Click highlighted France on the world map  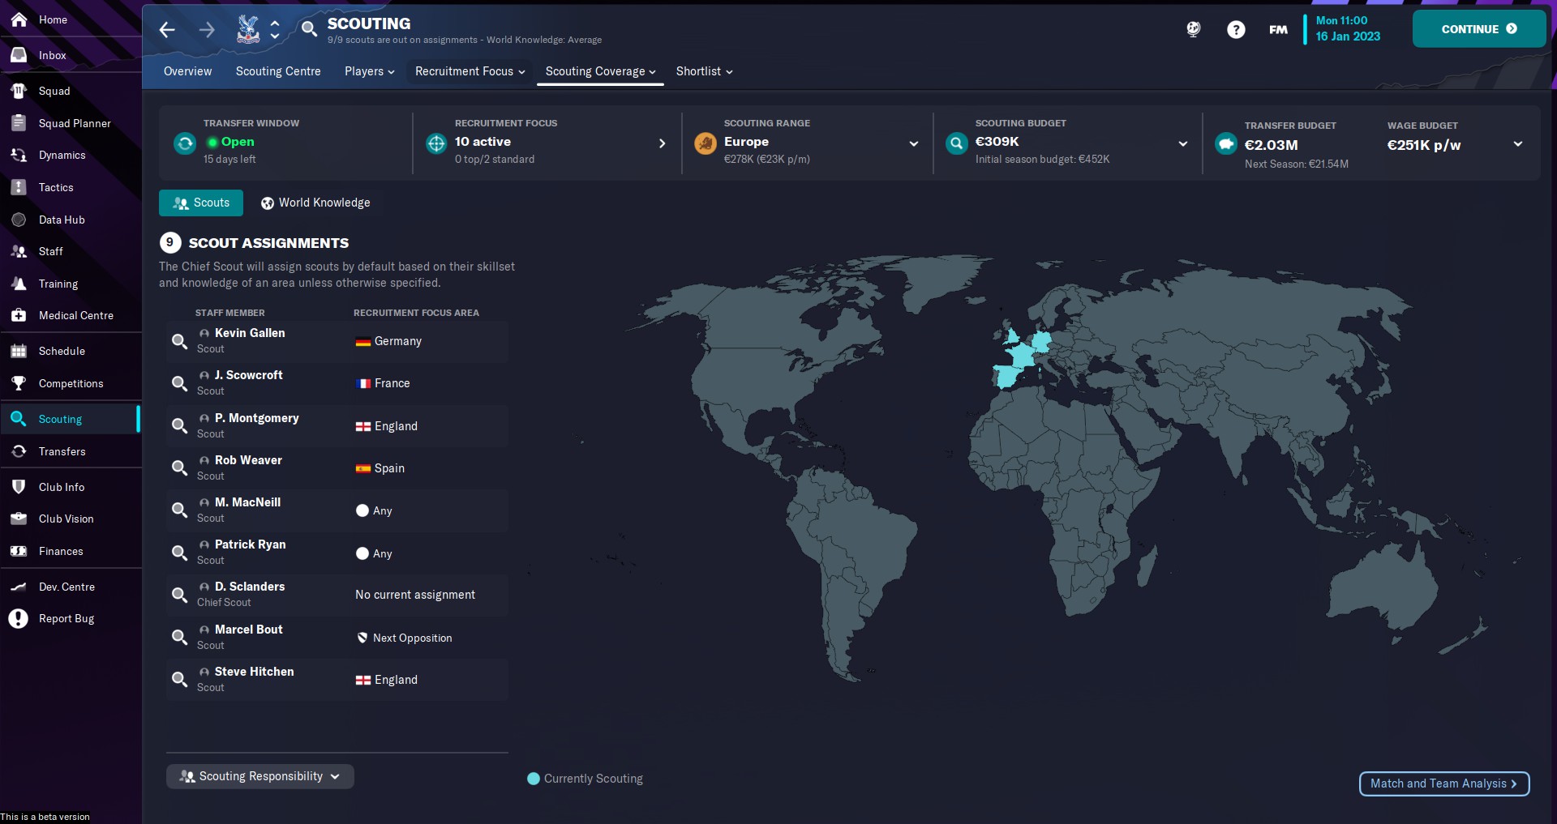(1019, 356)
